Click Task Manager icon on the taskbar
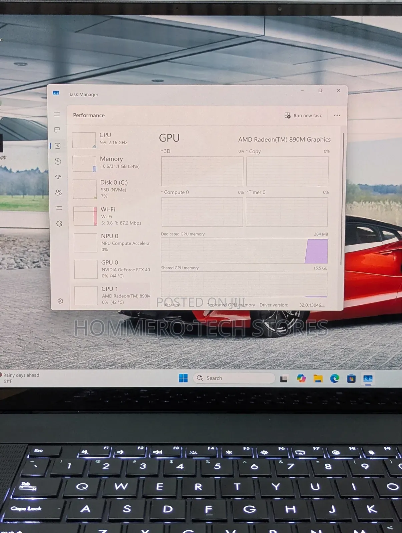 (x=368, y=379)
